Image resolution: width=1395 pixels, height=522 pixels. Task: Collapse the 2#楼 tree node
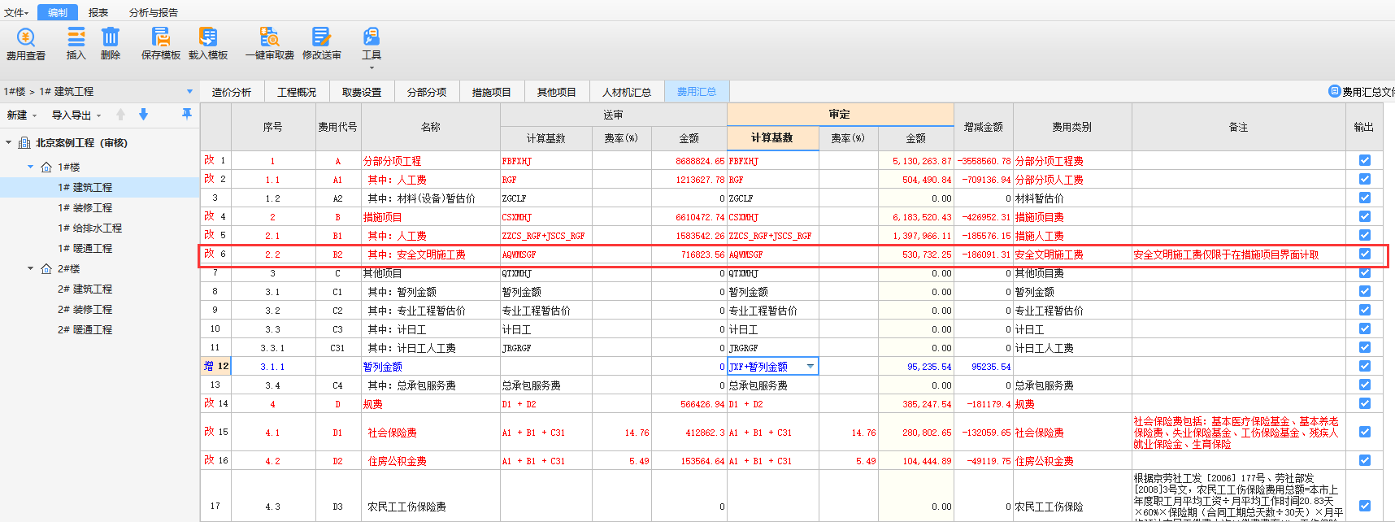[x=31, y=269]
